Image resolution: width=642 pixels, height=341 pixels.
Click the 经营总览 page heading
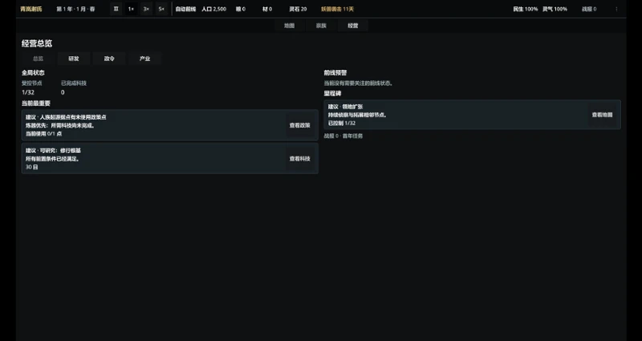[37, 43]
